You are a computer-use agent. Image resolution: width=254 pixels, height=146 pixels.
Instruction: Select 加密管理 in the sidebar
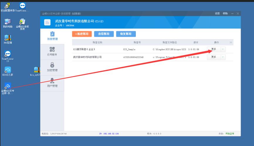coord(52,67)
